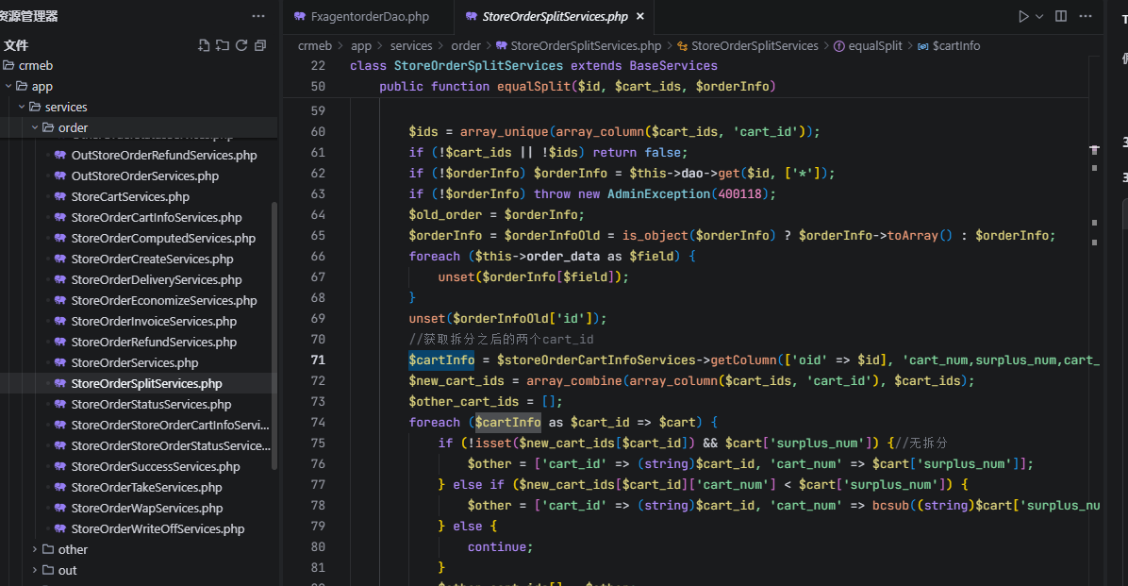This screenshot has width=1128, height=586.
Task: Click crmeb in the breadcrumb path
Action: pyautogui.click(x=315, y=46)
